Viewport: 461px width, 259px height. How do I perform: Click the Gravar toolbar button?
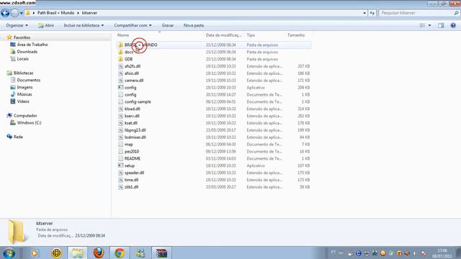(x=168, y=25)
